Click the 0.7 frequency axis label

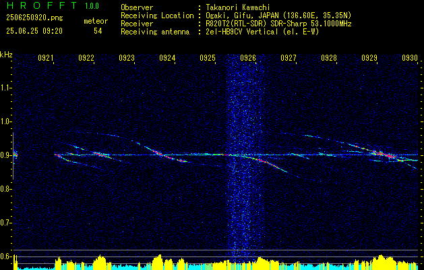(5, 223)
